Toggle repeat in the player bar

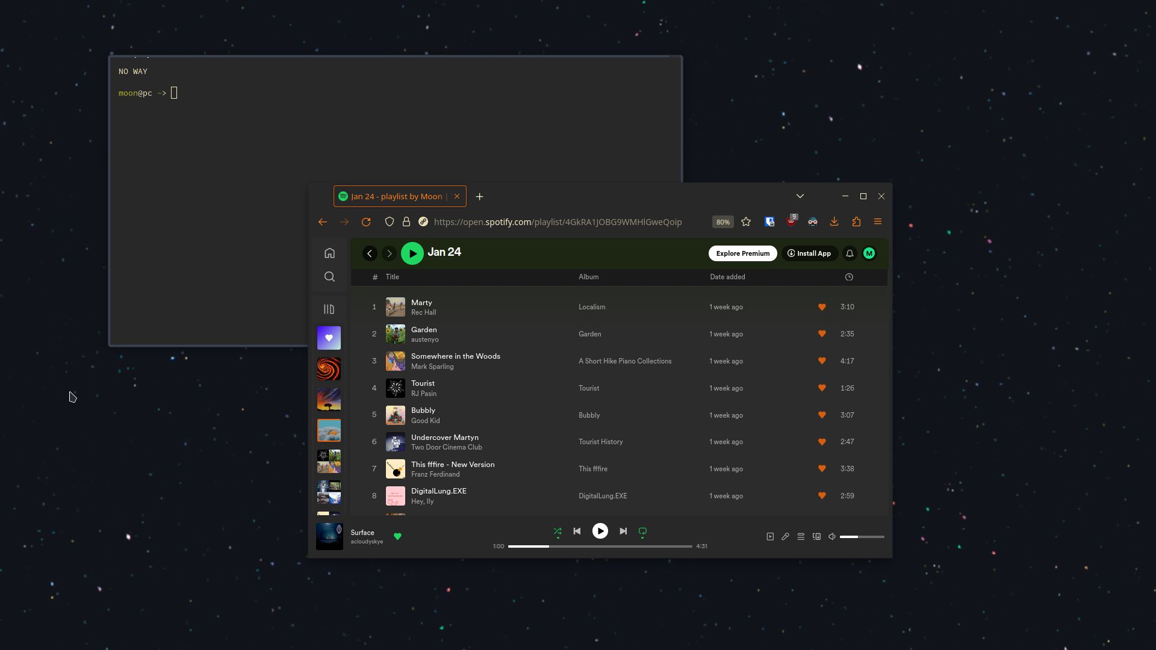642,531
